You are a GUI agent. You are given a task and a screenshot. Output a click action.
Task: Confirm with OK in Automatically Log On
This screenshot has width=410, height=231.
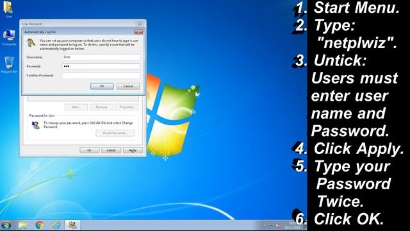(x=102, y=86)
